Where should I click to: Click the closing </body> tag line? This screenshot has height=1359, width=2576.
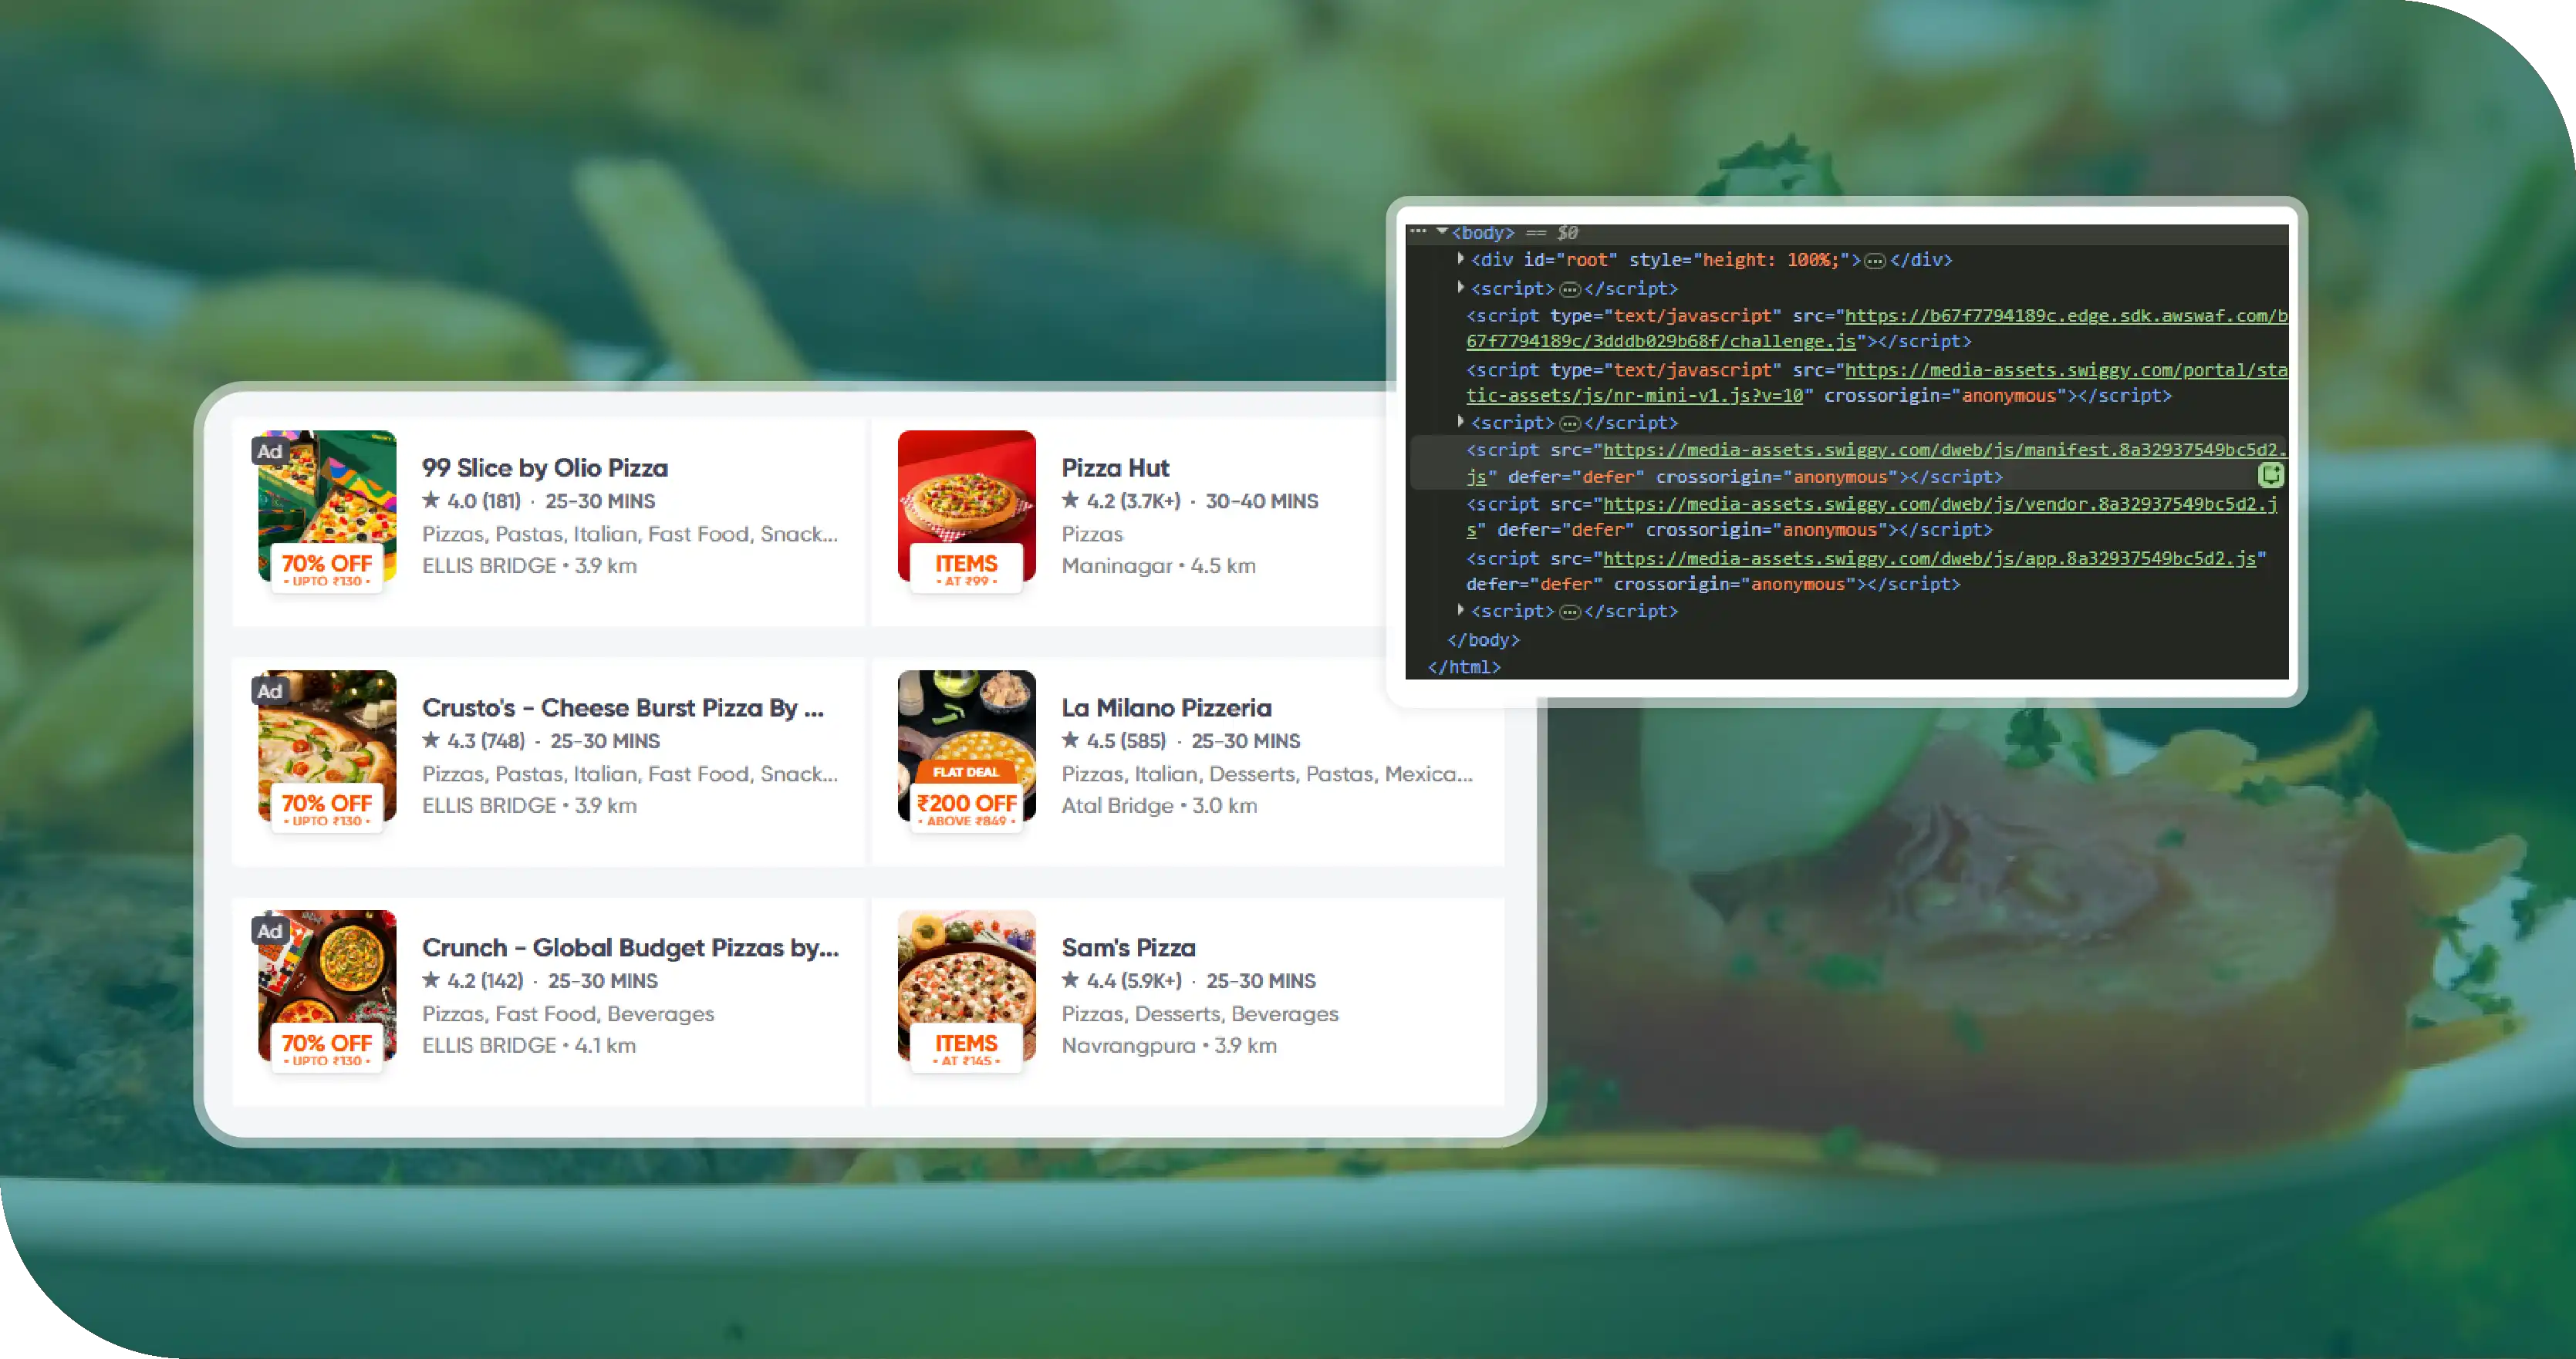tap(1483, 640)
